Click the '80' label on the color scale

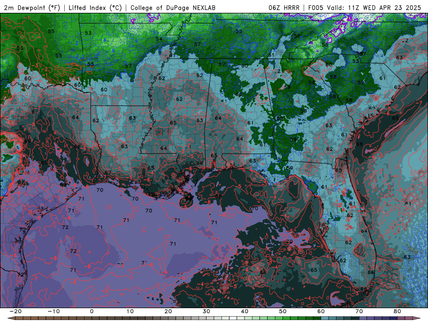[398, 311]
